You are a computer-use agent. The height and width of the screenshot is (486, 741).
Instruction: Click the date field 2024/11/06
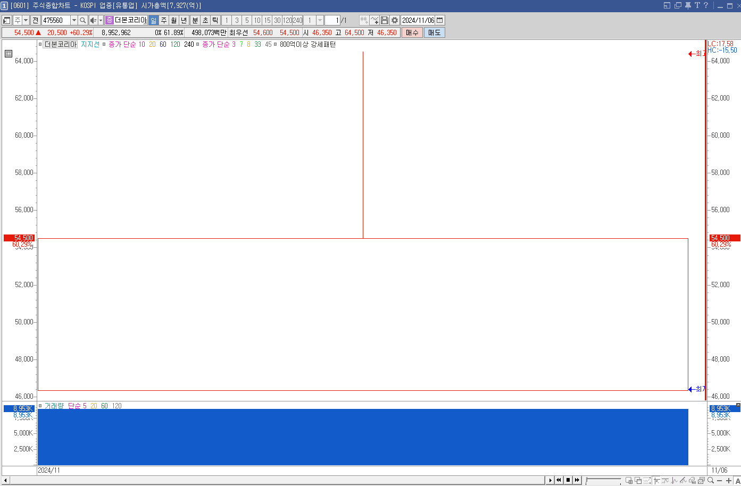pyautogui.click(x=418, y=20)
